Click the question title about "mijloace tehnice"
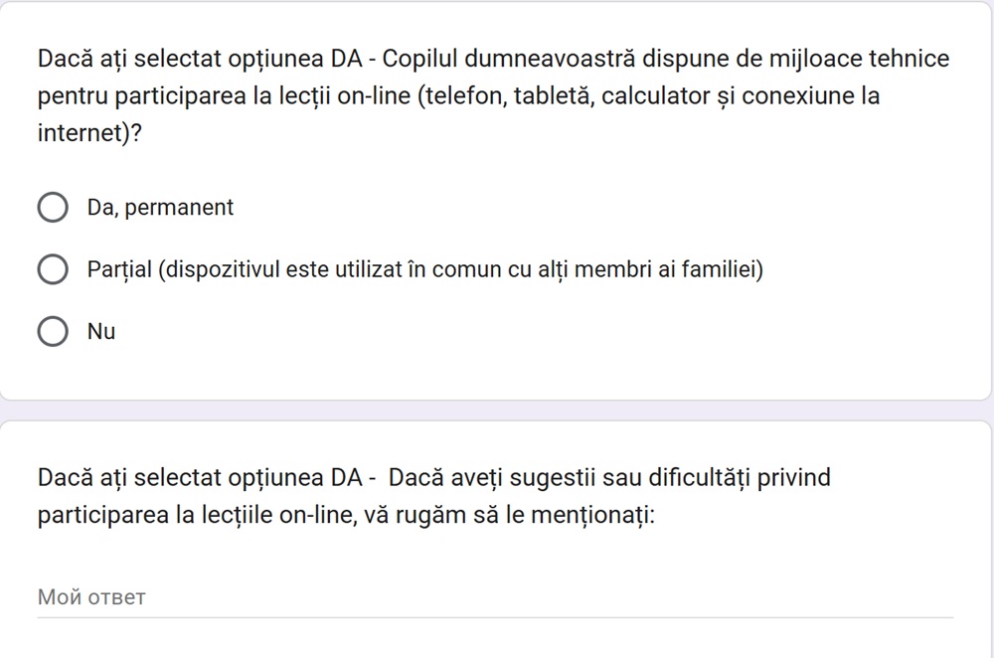Image resolution: width=994 pixels, height=658 pixels. tap(493, 95)
